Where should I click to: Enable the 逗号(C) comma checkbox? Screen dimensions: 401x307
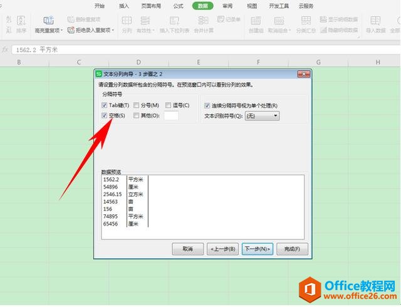(x=168, y=105)
